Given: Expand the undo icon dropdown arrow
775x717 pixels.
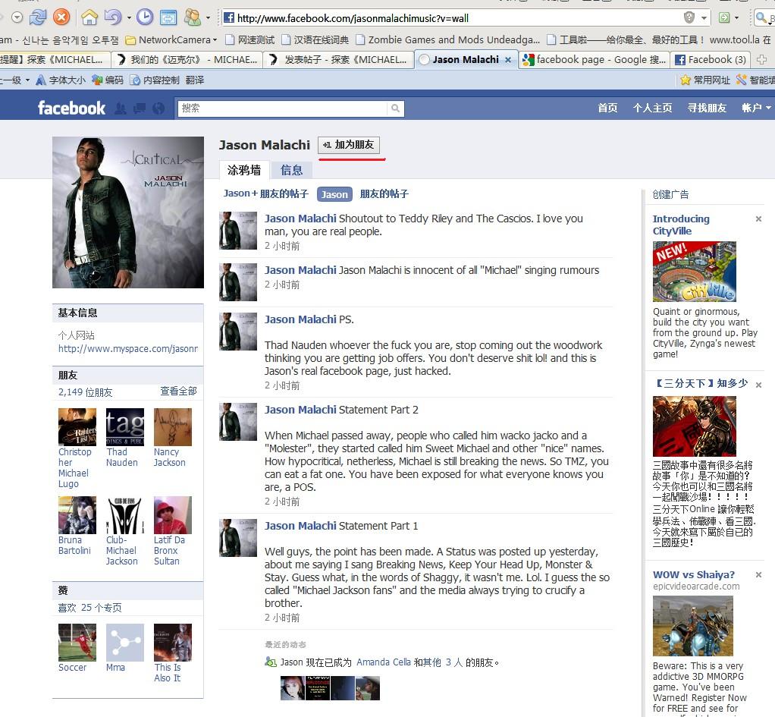Looking at the screenshot, I should [128, 17].
